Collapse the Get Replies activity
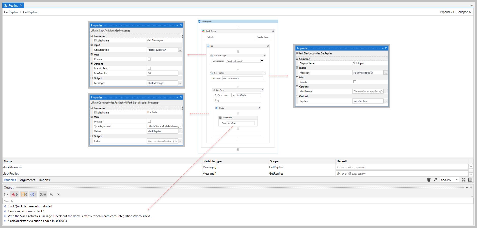 [264, 73]
